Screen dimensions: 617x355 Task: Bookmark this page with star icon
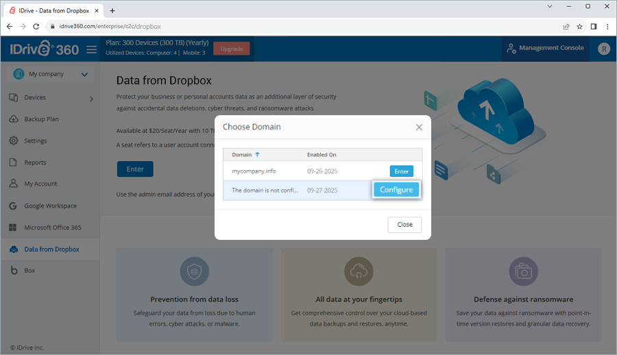coord(579,27)
